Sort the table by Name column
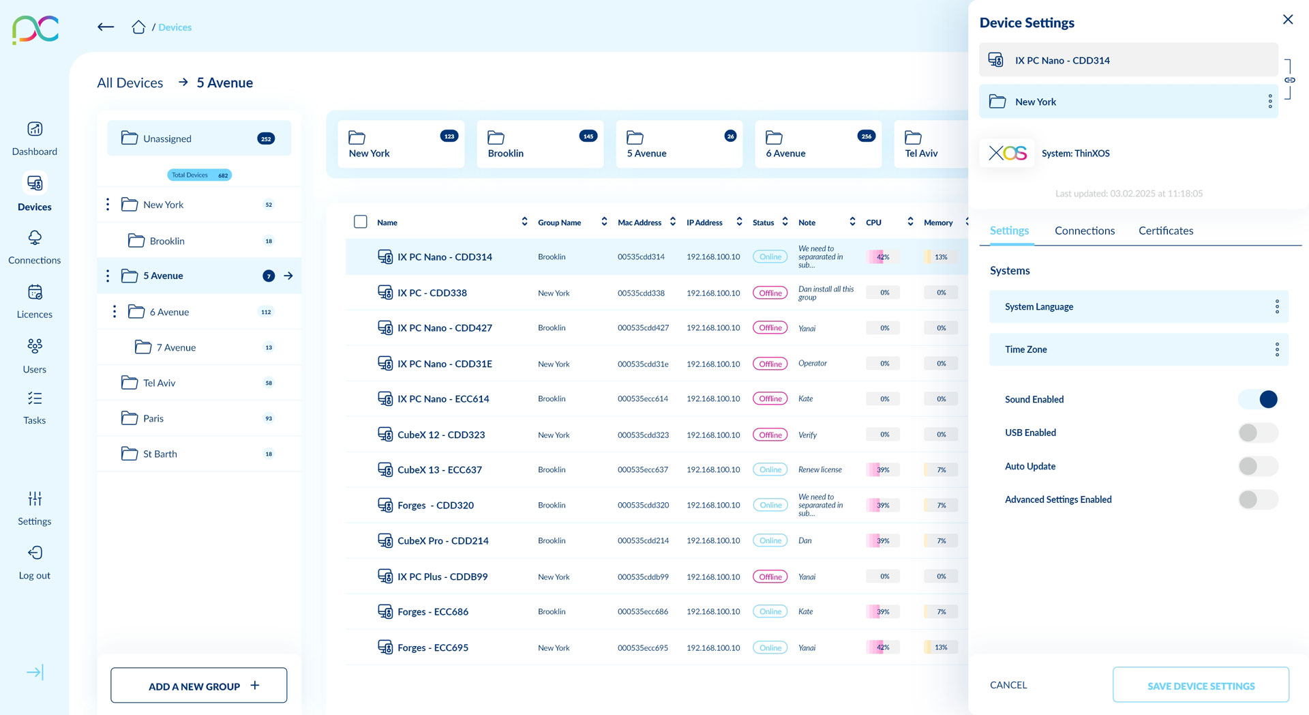Viewport: 1309px width, 715px height. 524,222
